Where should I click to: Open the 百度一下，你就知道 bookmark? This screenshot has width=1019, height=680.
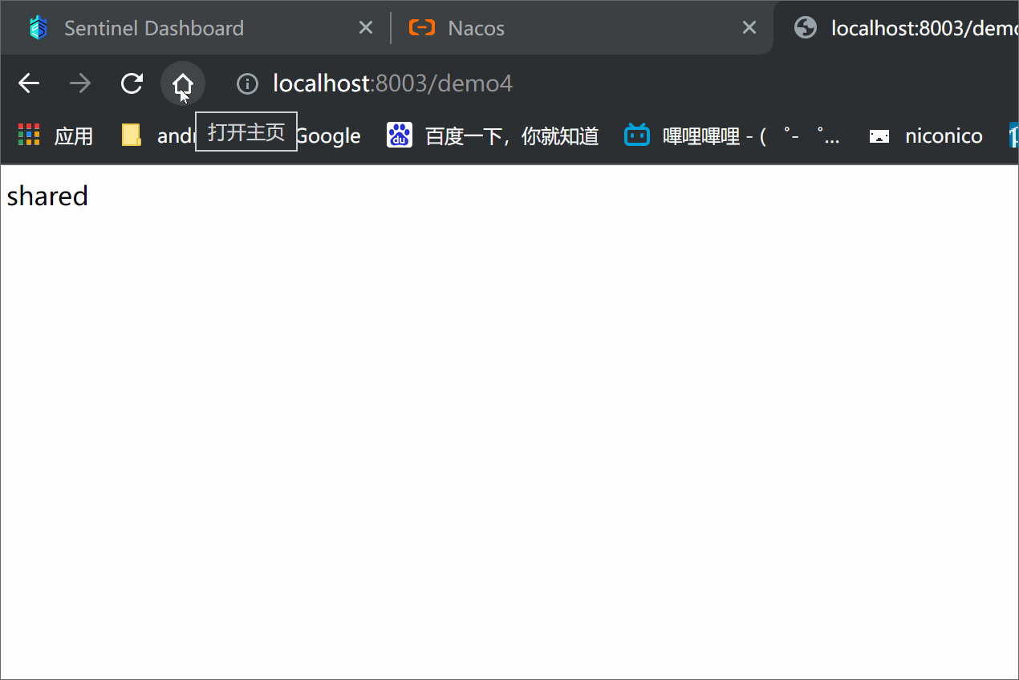(493, 136)
